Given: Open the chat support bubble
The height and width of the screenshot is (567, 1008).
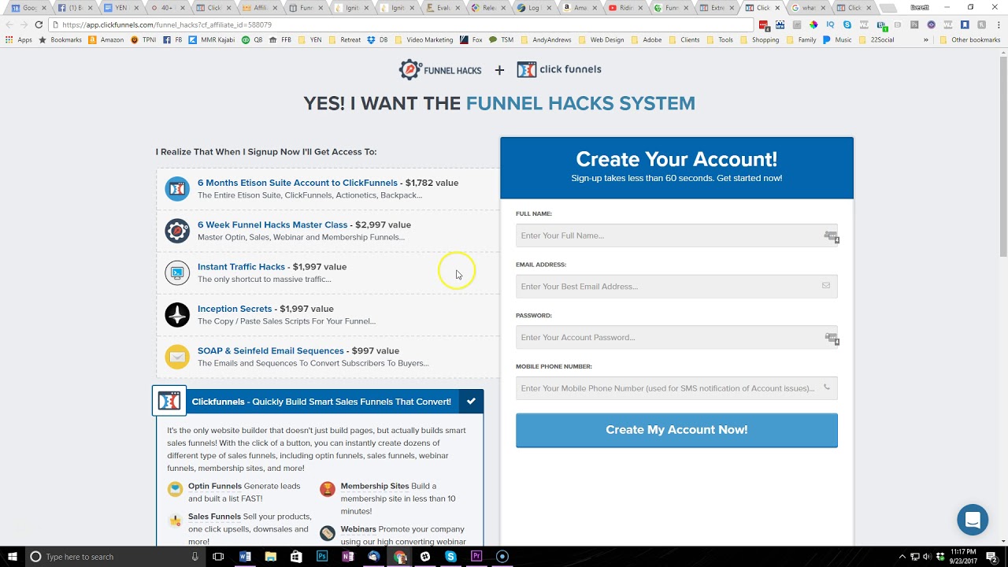Looking at the screenshot, I should [973, 520].
